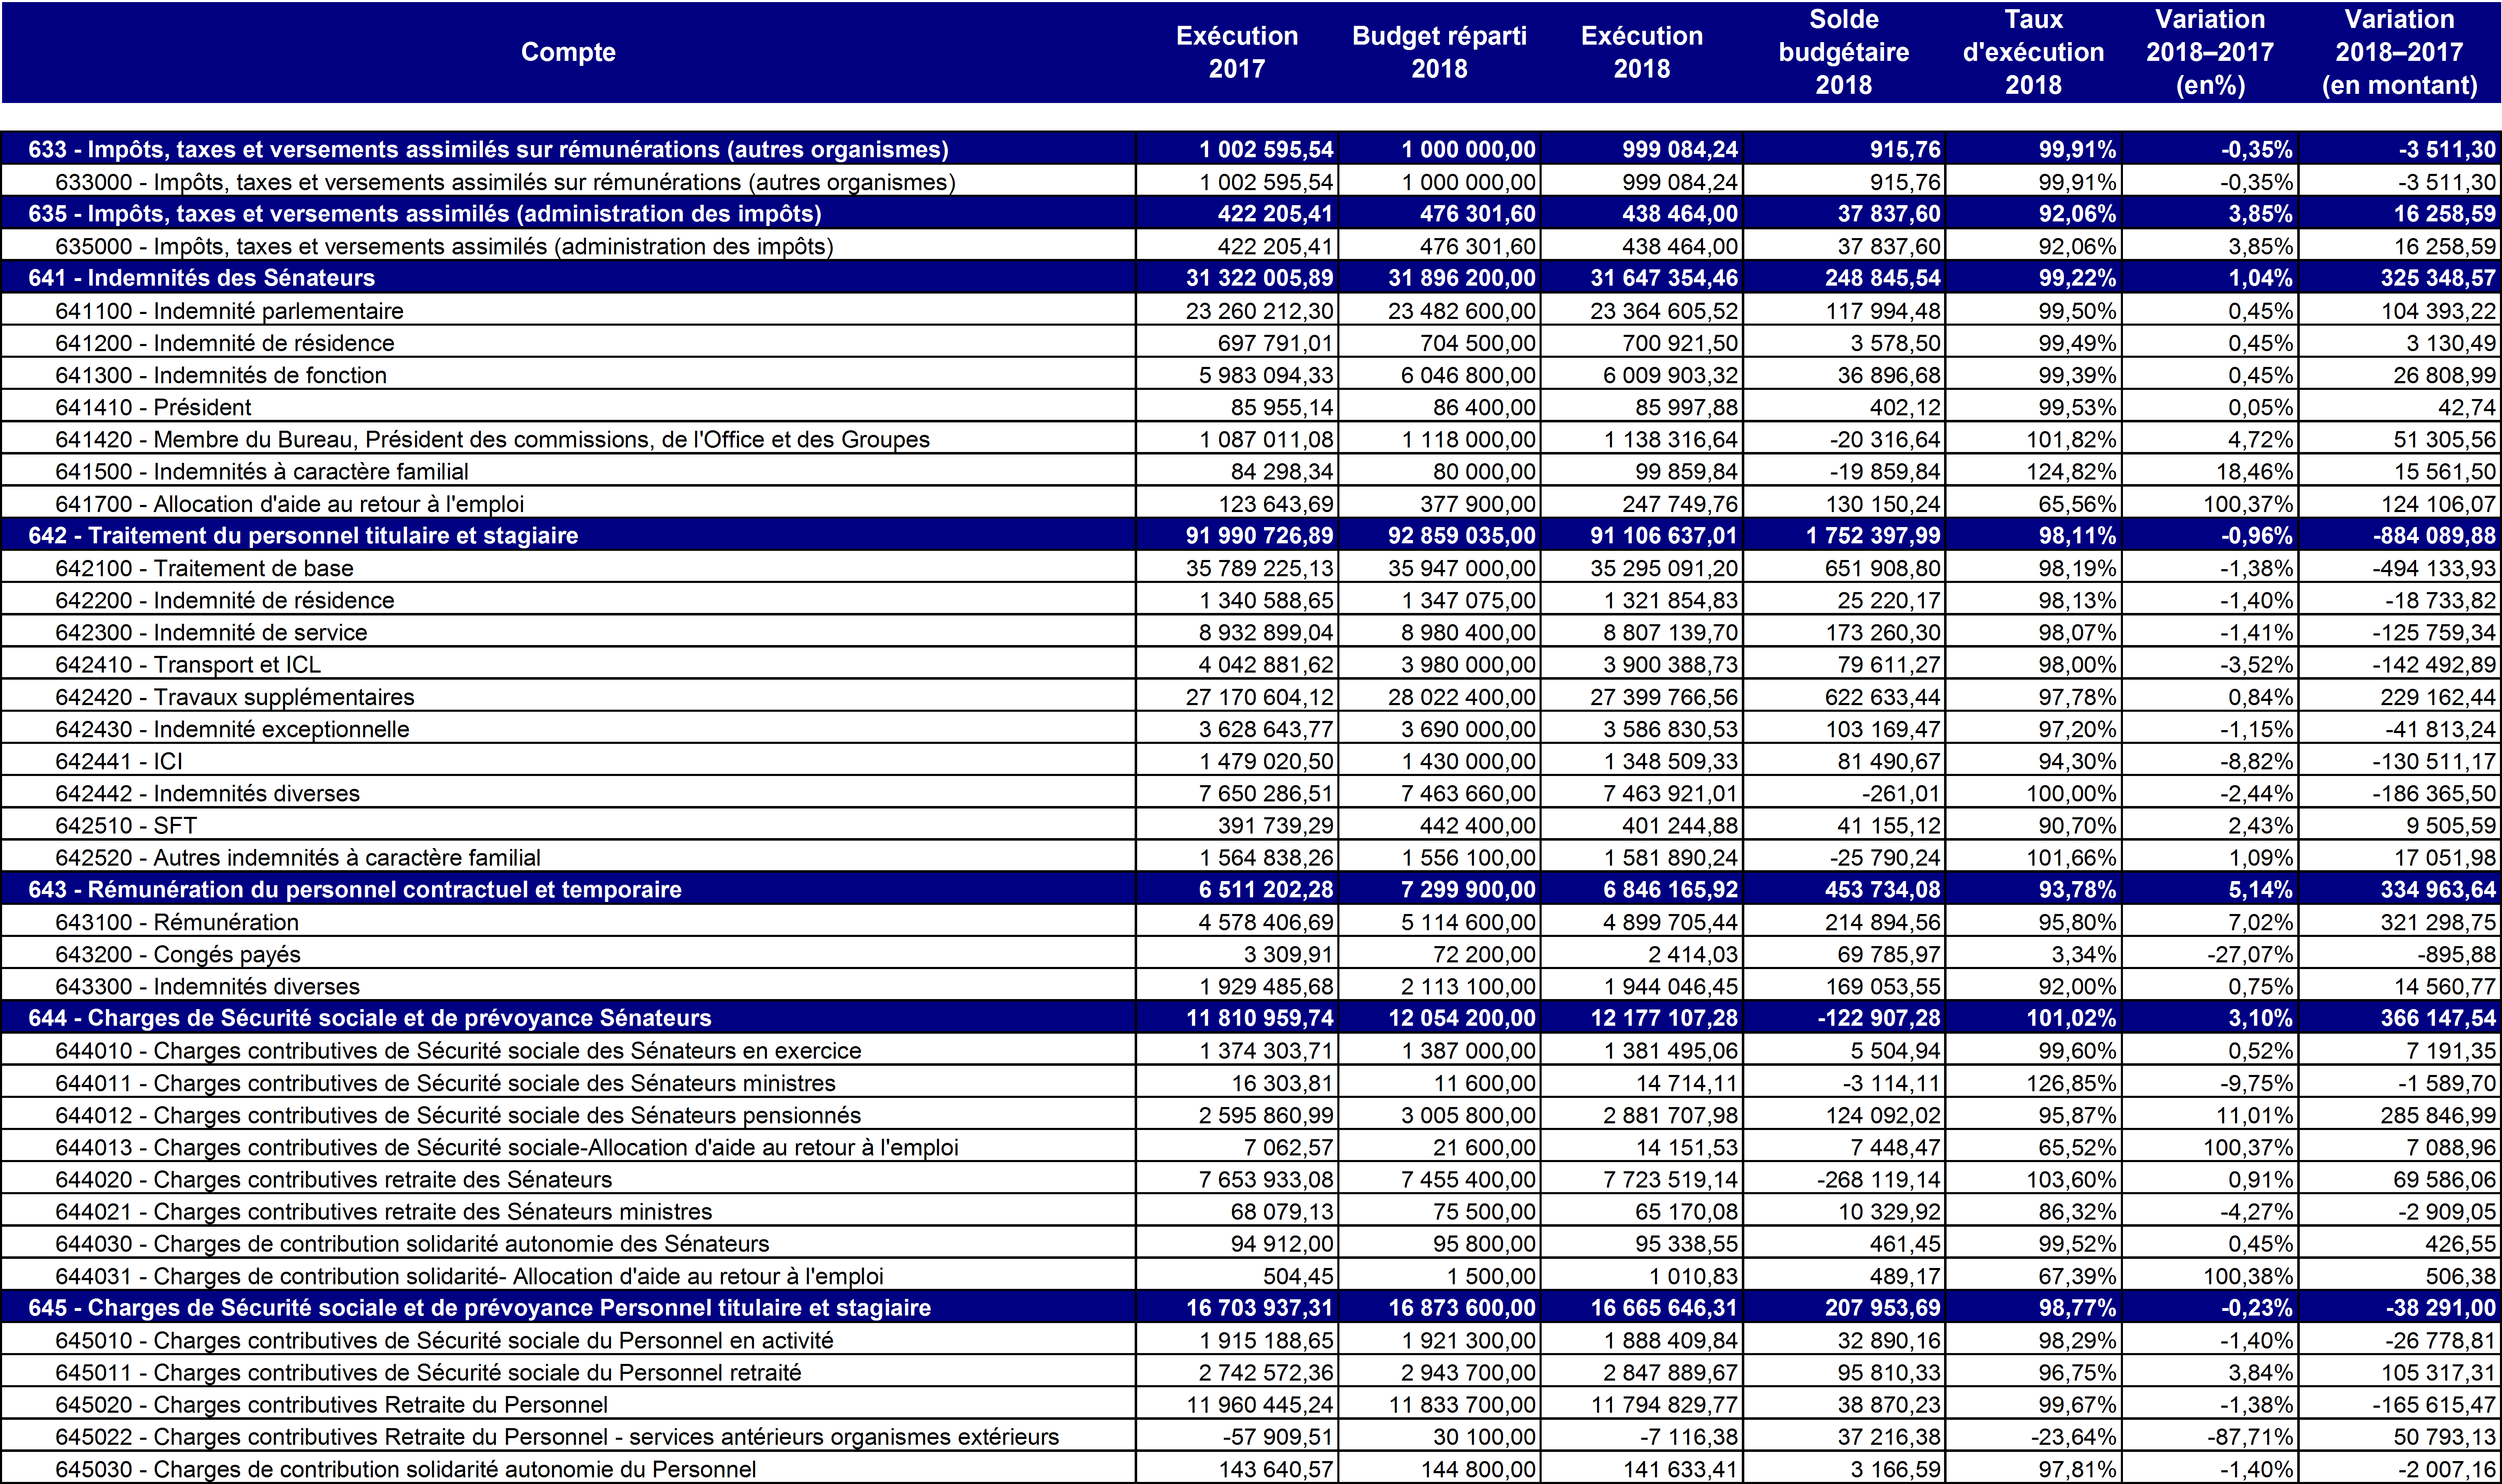Click the 641 - Indemnités des Sénateurs row
The width and height of the screenshot is (2502, 1484).
pos(202,278)
